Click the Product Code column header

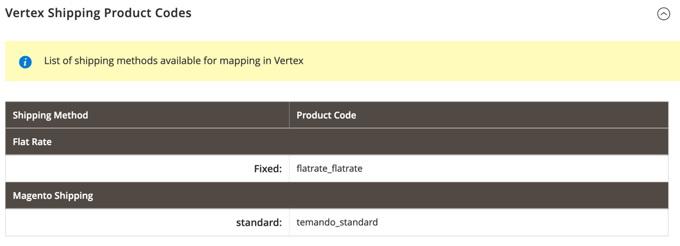[479, 115]
